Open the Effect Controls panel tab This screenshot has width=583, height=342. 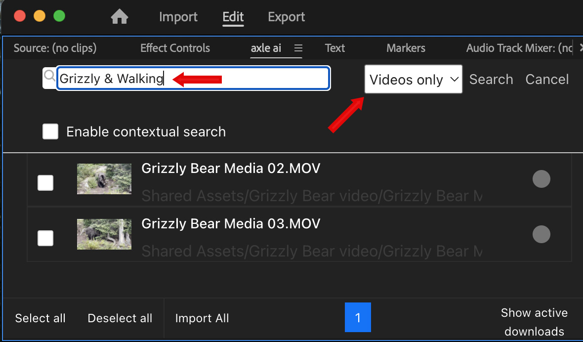(x=175, y=48)
